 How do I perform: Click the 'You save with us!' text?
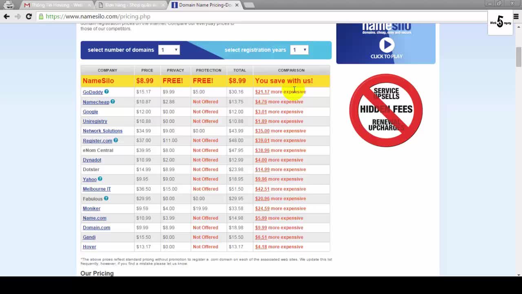click(284, 81)
